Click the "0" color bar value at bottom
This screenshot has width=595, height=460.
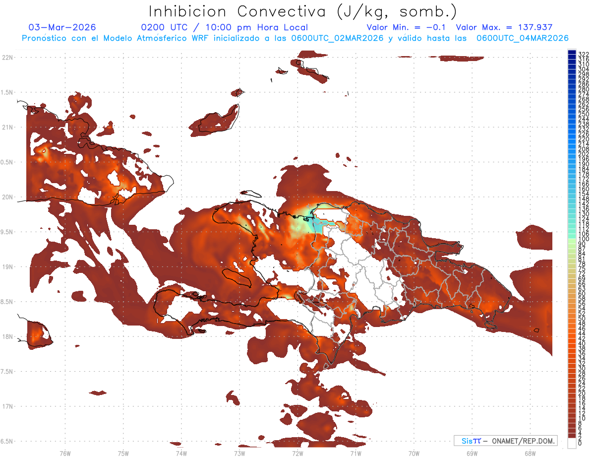click(x=580, y=444)
